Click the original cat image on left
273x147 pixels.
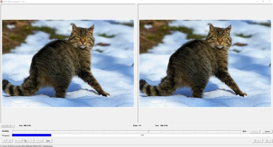click(68, 63)
